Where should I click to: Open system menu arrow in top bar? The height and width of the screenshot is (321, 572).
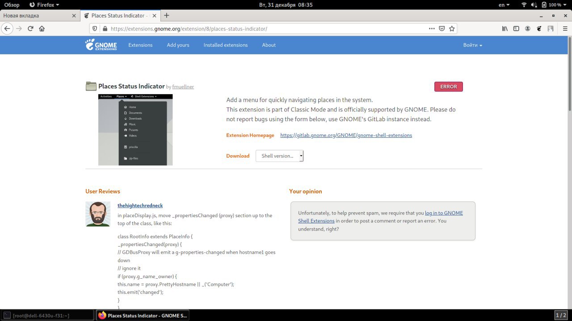pos(566,5)
